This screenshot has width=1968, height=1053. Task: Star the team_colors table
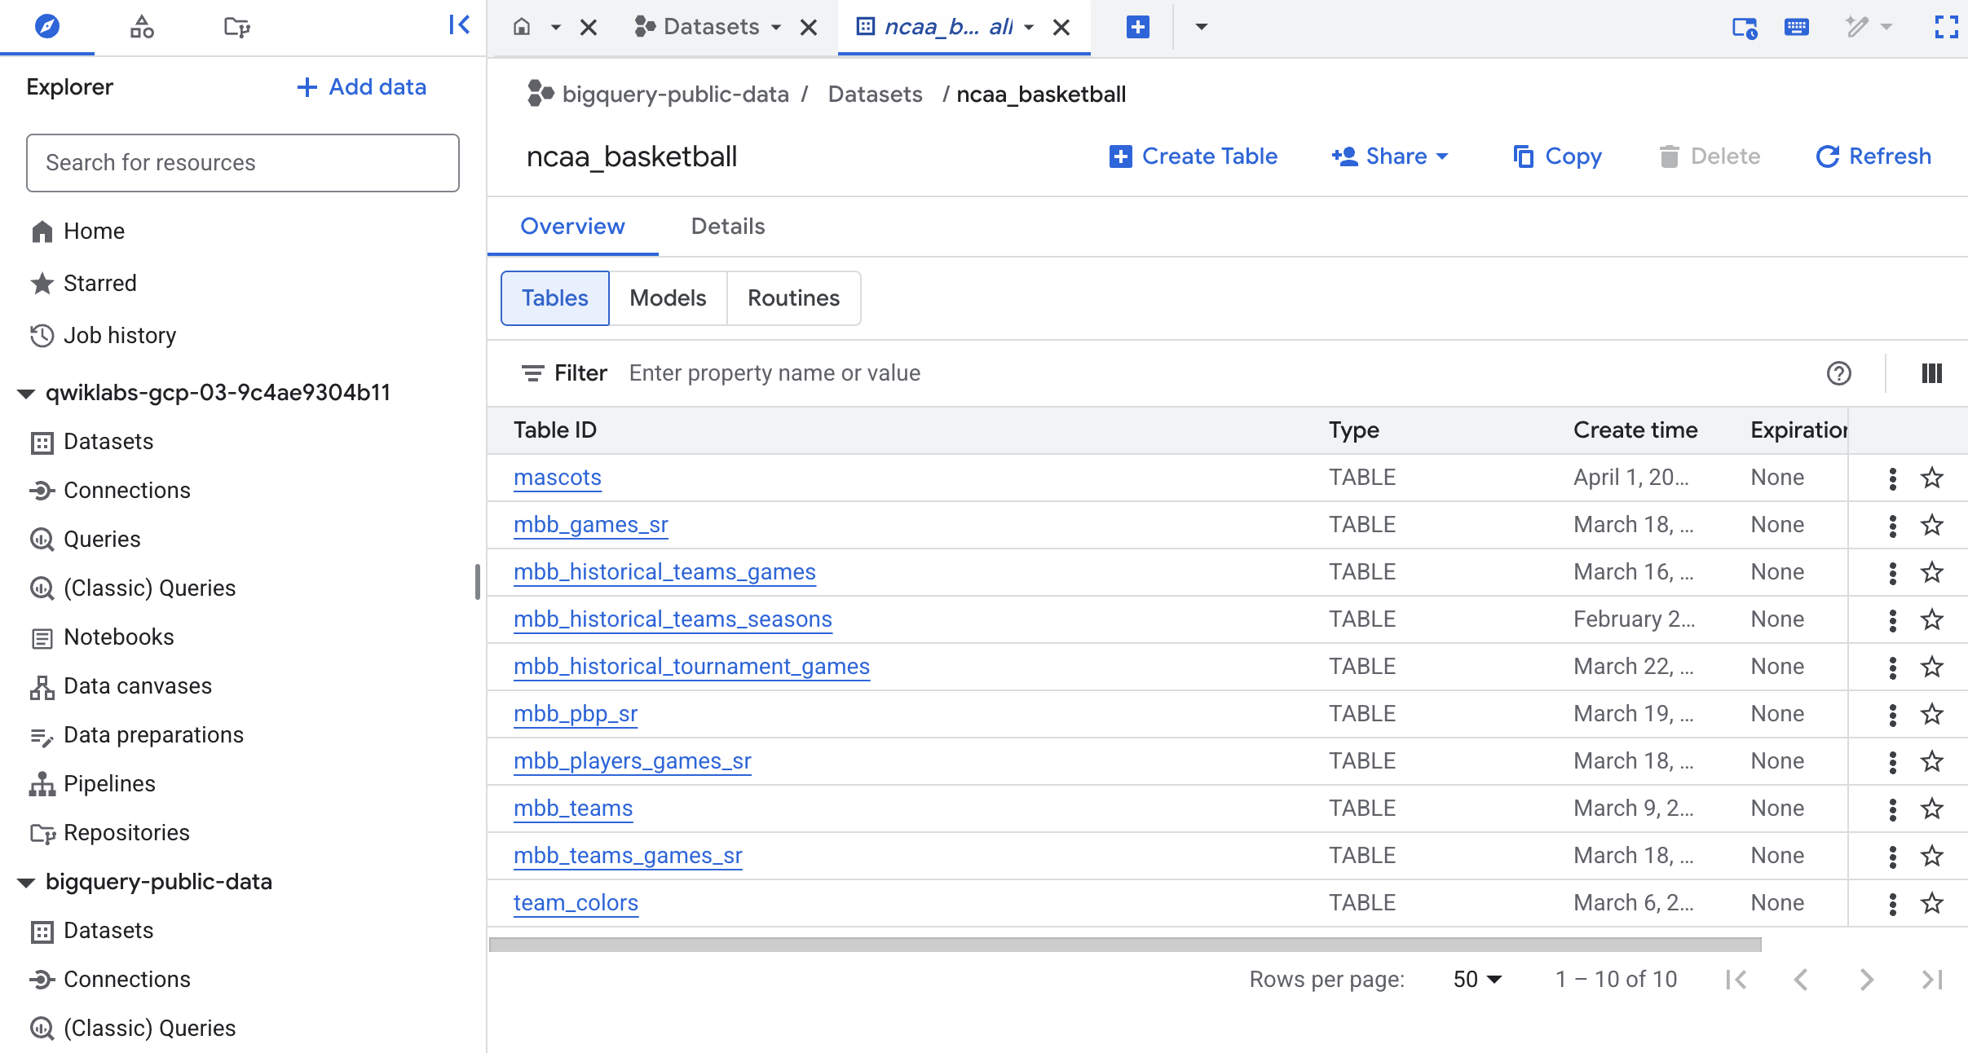pos(1931,904)
